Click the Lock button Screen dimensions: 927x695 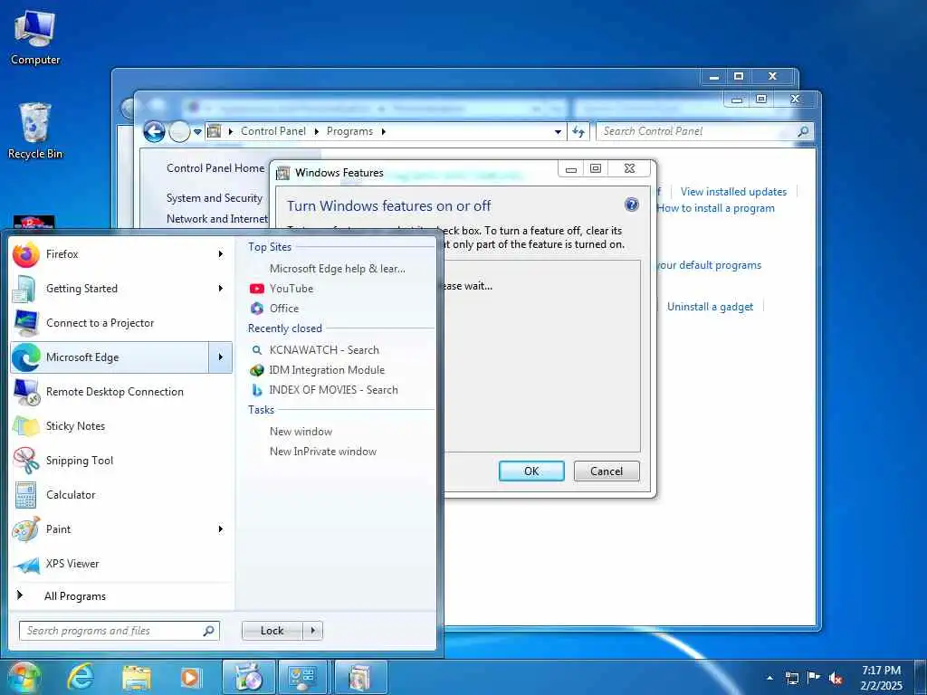coord(272,631)
